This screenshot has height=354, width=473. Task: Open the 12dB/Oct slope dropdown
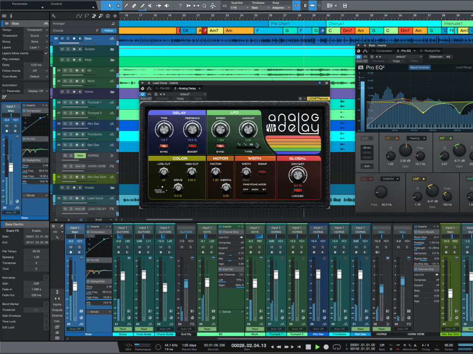pyautogui.click(x=389, y=179)
